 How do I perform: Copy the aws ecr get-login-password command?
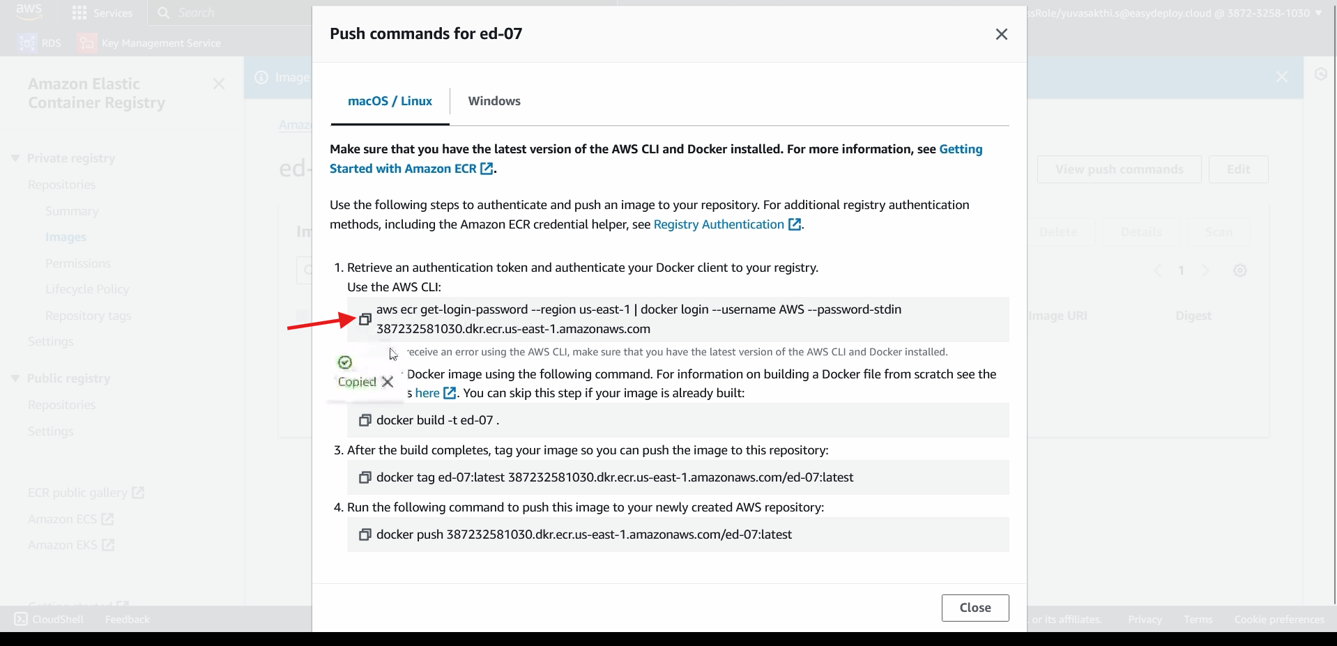[365, 319]
